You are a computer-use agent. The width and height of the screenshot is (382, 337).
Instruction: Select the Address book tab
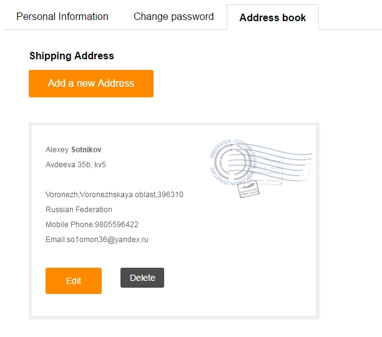(x=273, y=17)
